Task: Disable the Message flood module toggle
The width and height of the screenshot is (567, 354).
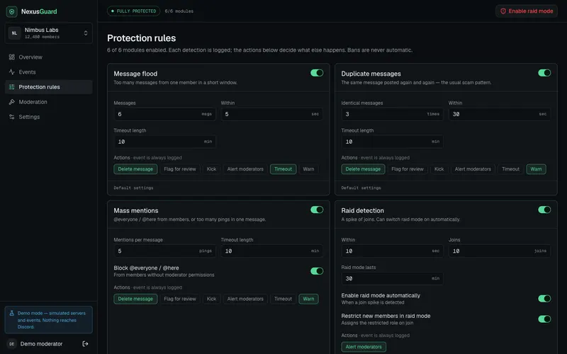Action: coord(317,73)
